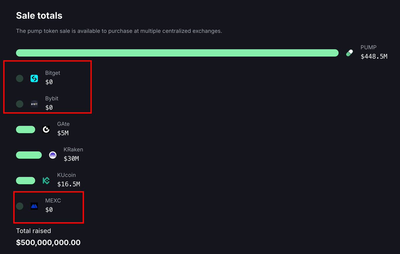The width and height of the screenshot is (400, 254).
Task: Click the KuCoin $16.5M amount
Action: pyautogui.click(x=69, y=184)
